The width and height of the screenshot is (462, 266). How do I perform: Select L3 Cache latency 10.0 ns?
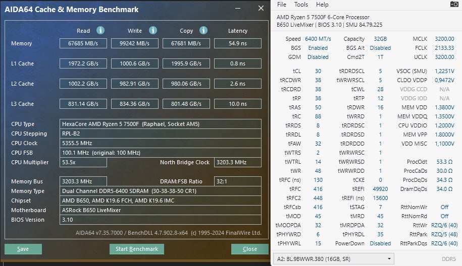pos(238,104)
